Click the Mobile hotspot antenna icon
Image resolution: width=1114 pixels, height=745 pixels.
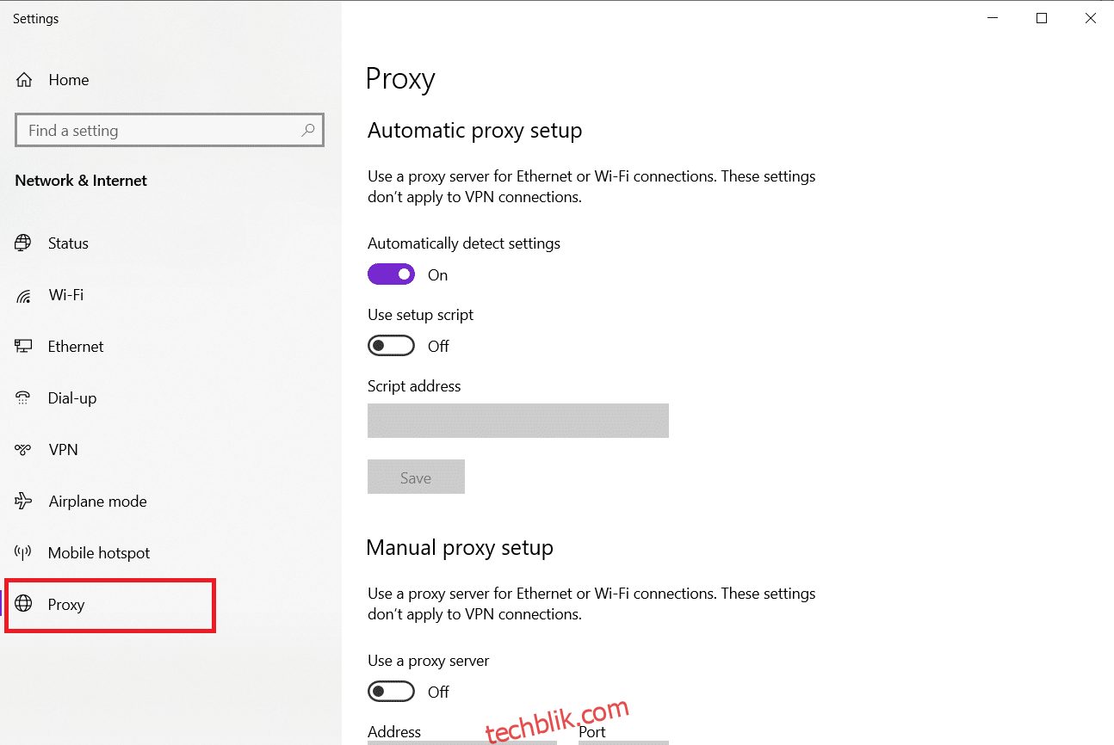point(23,553)
